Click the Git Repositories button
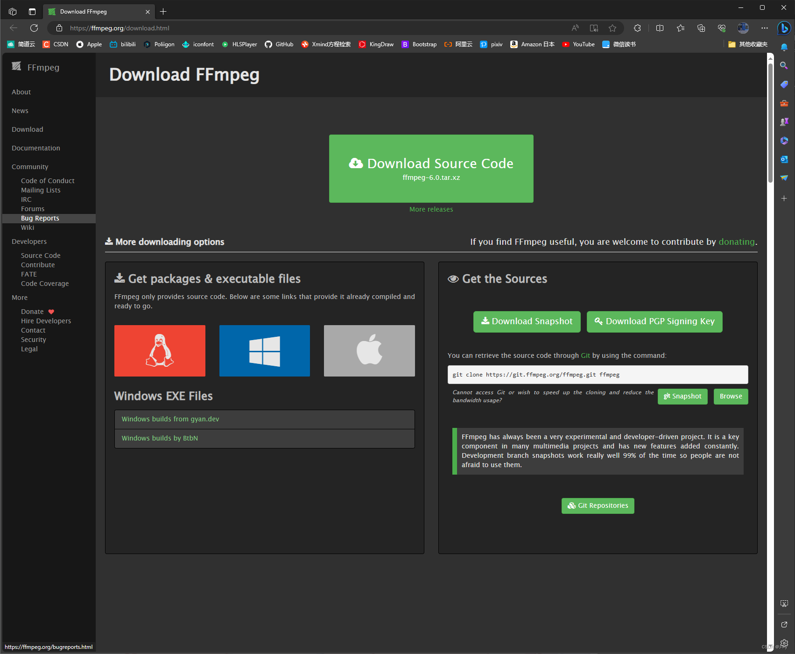This screenshot has height=654, width=795. click(598, 506)
